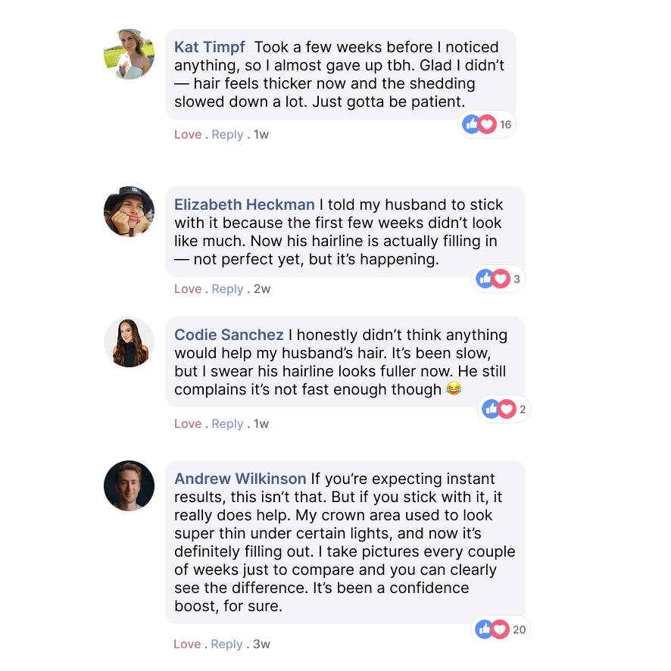This screenshot has width=671, height=671.
Task: Reply to Codie Sanchez's comment
Action: [x=227, y=424]
